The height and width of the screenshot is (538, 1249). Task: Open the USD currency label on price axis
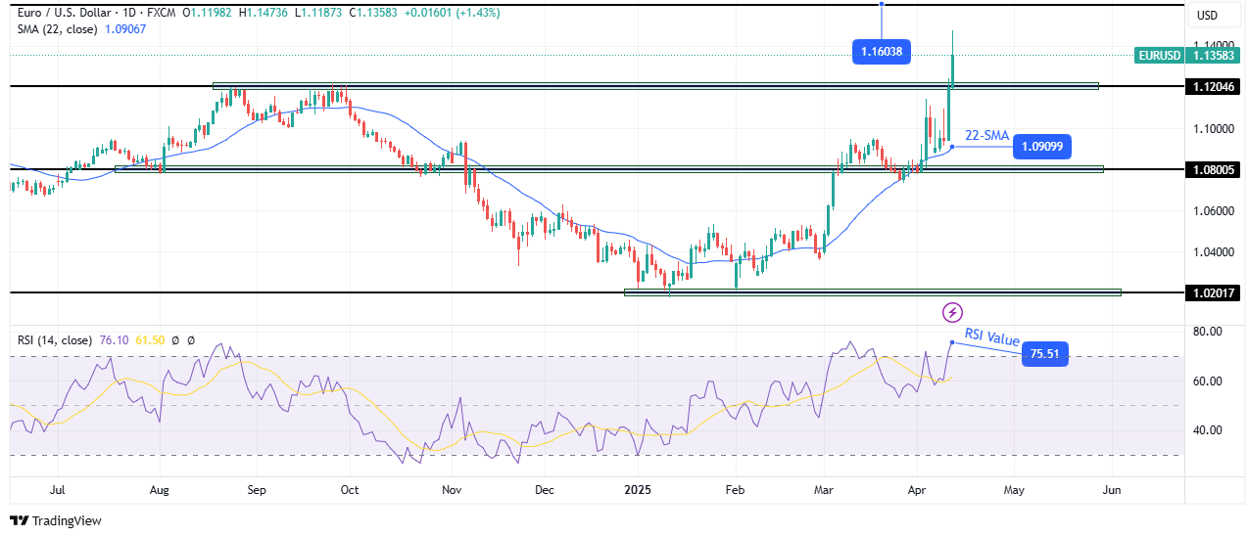[1206, 16]
